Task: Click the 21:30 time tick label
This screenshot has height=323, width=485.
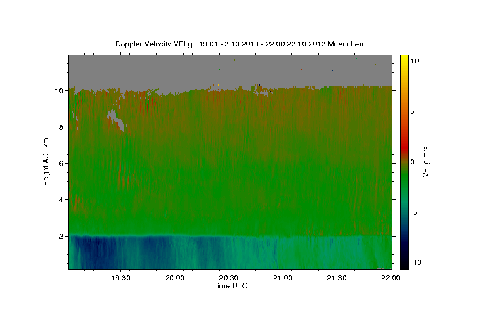Action: [x=336, y=278]
